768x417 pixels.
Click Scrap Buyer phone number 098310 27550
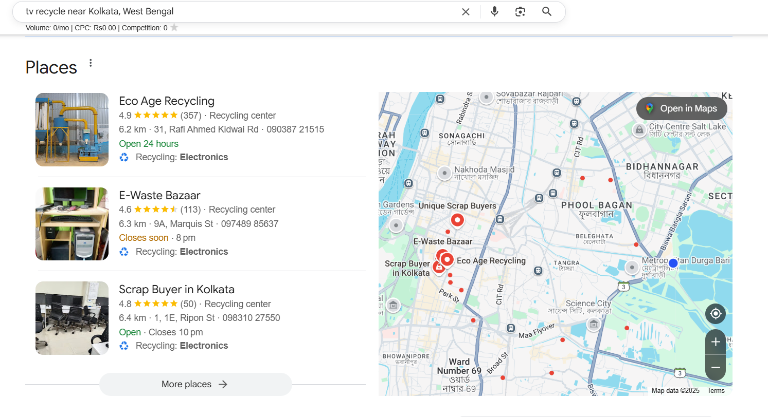click(251, 318)
